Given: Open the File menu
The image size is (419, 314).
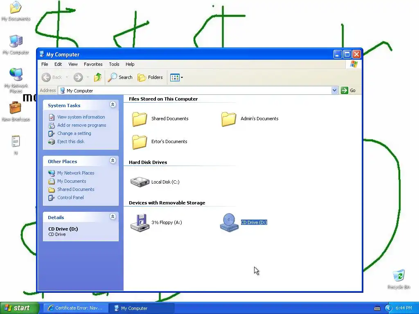Looking at the screenshot, I should click(x=45, y=64).
